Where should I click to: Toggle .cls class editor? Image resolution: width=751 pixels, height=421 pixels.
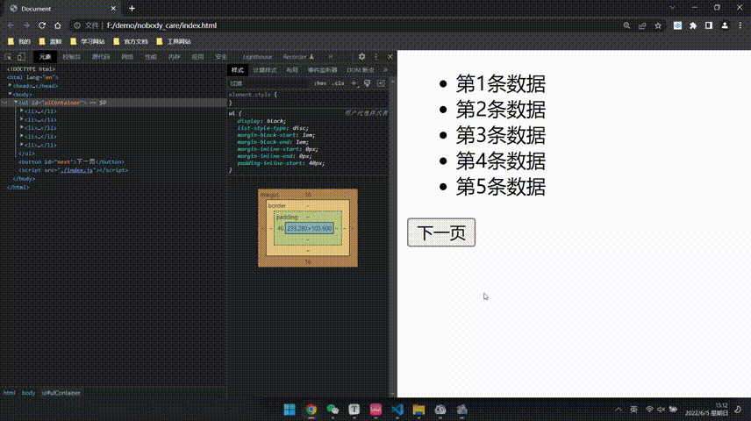(338, 83)
